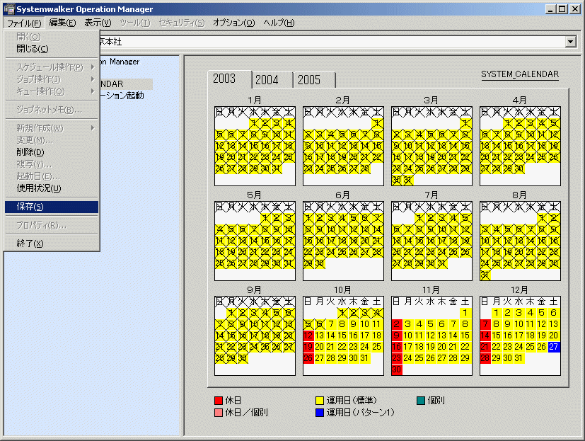Open the オプション(O) menu
This screenshot has width=585, height=441.
coord(233,23)
